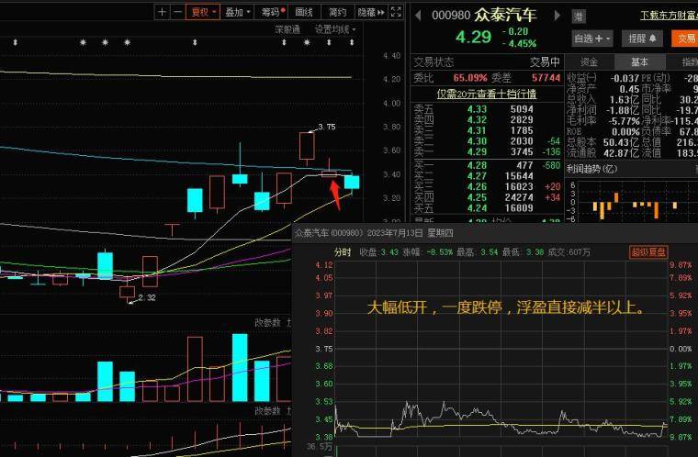Select the 卖五 4.33 order row

pos(487,109)
